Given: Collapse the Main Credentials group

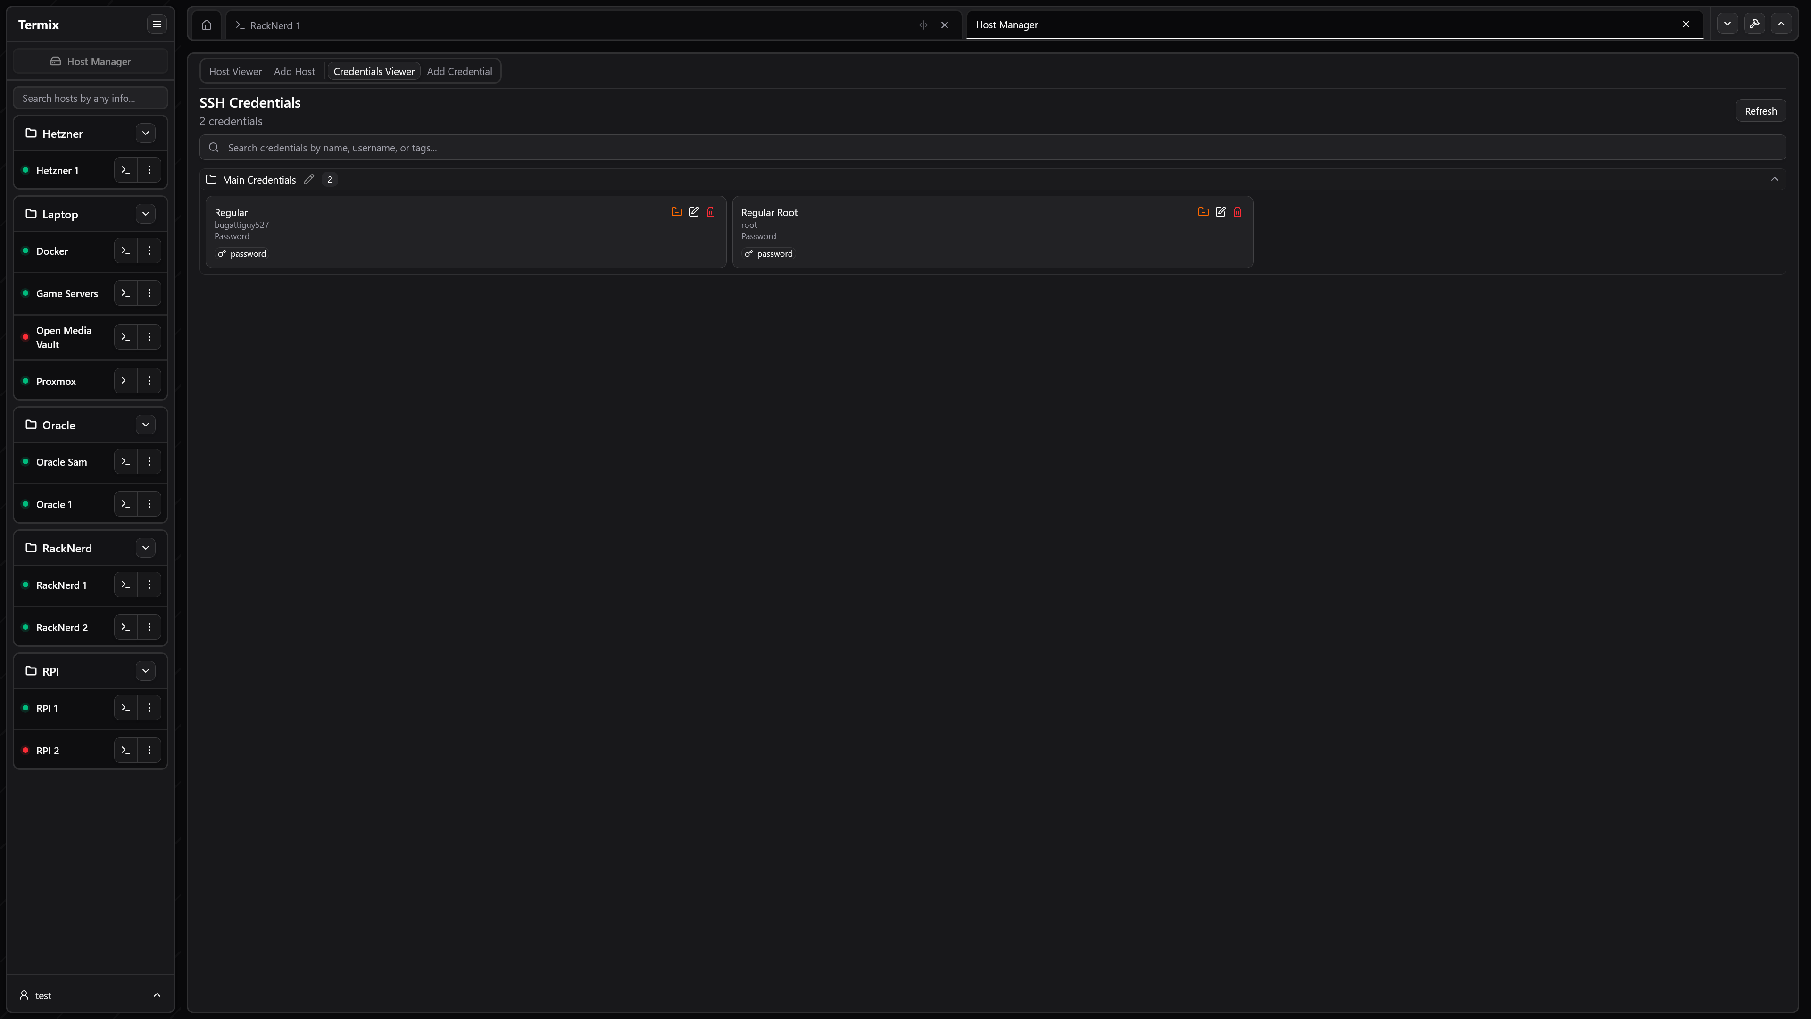Looking at the screenshot, I should tap(1774, 179).
